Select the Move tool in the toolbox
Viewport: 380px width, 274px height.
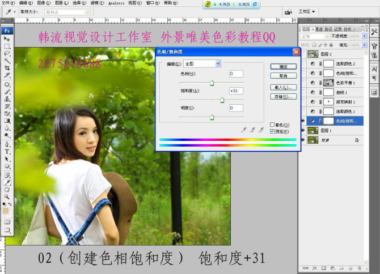7,39
